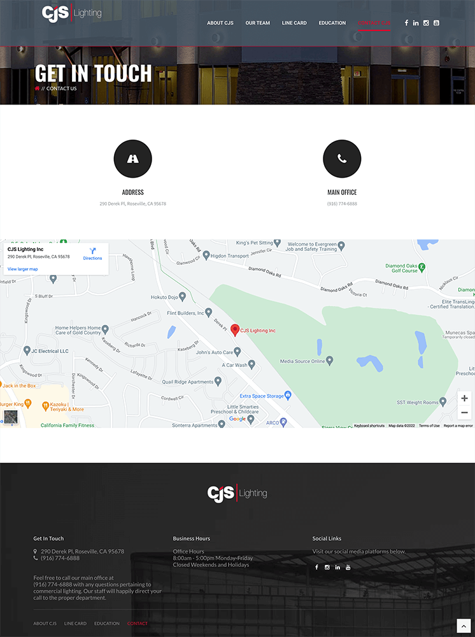Click the CJS Lighting header logo

(x=72, y=13)
